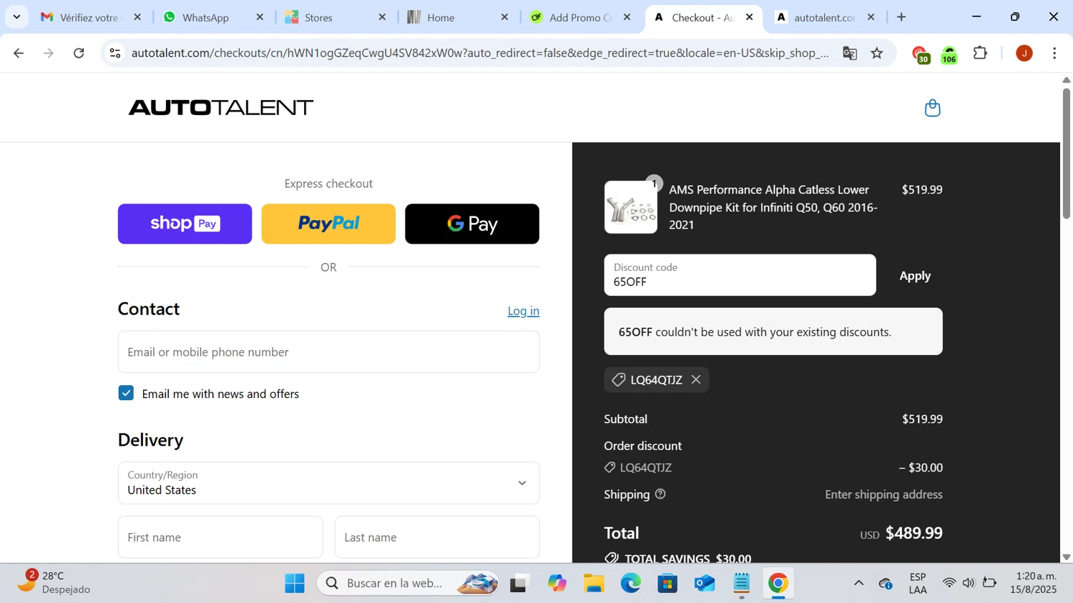Open a new browser tab
This screenshot has height=603, width=1073.
point(901,17)
